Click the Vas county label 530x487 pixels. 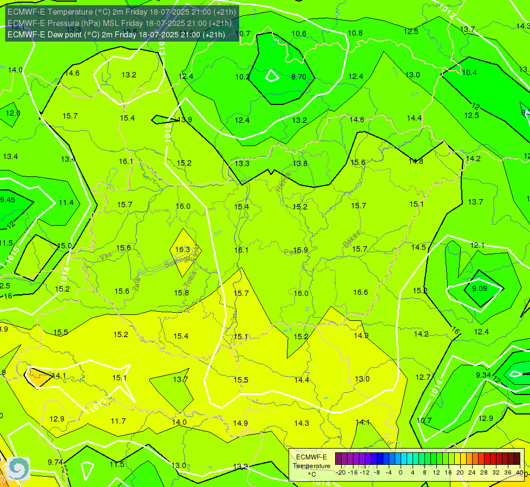[106, 256]
